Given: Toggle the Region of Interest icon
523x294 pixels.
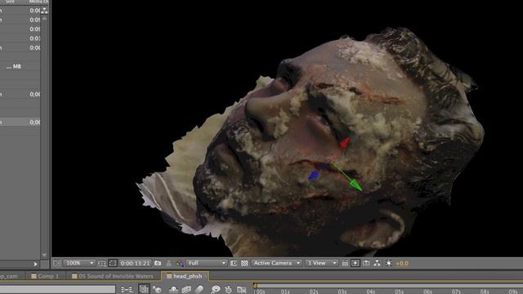Looking at the screenshot, I should [x=234, y=263].
